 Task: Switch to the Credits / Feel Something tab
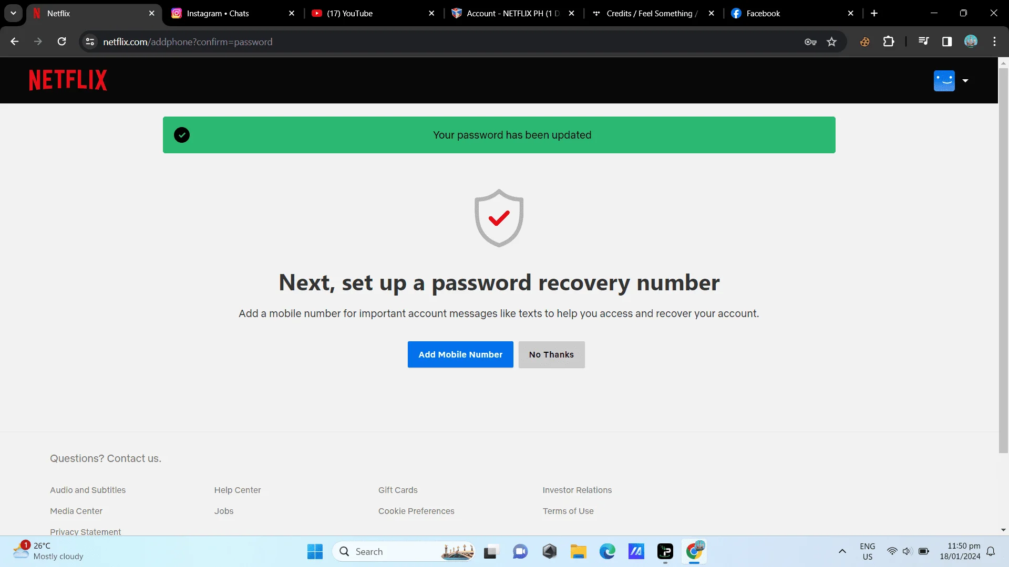pyautogui.click(x=653, y=13)
